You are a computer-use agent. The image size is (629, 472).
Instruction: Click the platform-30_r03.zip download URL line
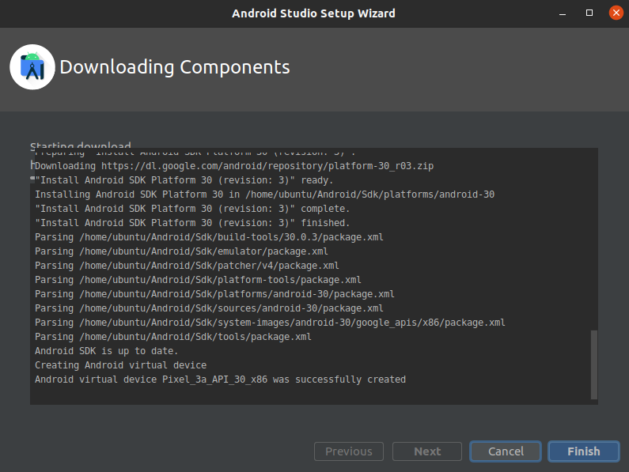[x=234, y=166]
